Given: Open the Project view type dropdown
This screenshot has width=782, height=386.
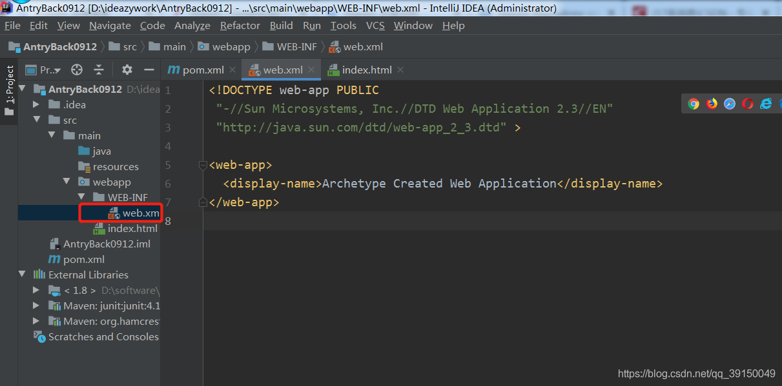Looking at the screenshot, I should [x=43, y=70].
